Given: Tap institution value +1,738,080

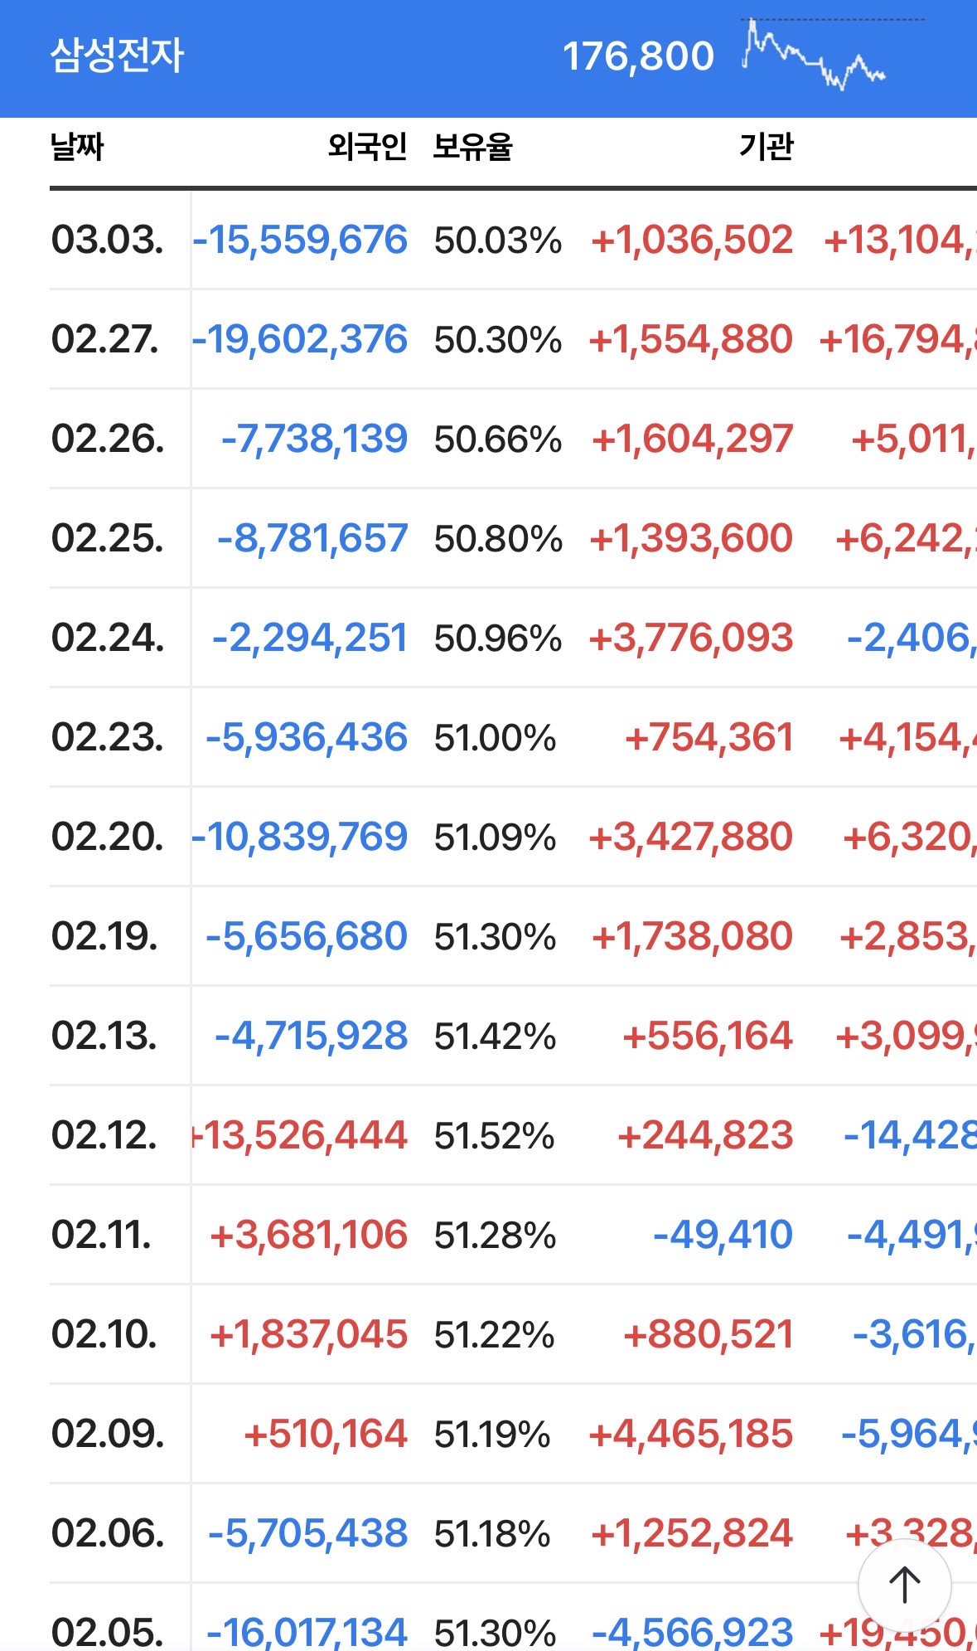Looking at the screenshot, I should click(692, 936).
